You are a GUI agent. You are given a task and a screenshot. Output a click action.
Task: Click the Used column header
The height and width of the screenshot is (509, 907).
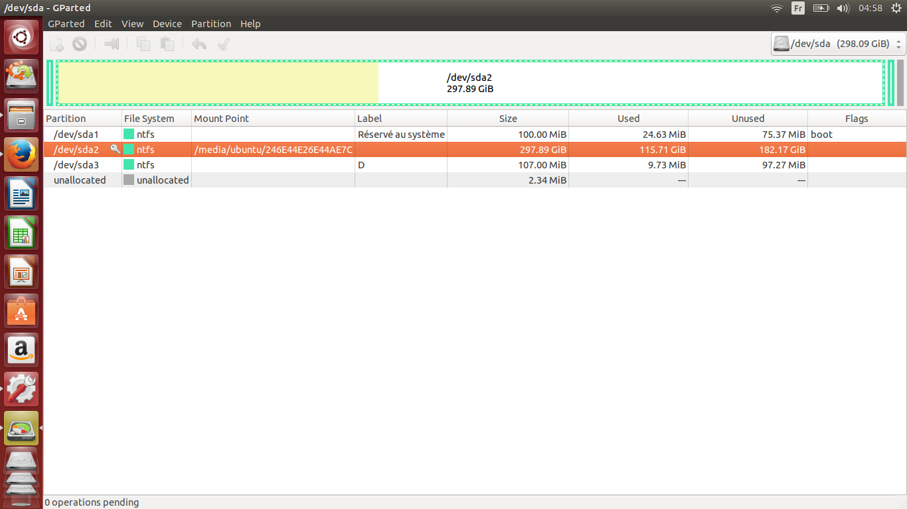[x=628, y=119]
